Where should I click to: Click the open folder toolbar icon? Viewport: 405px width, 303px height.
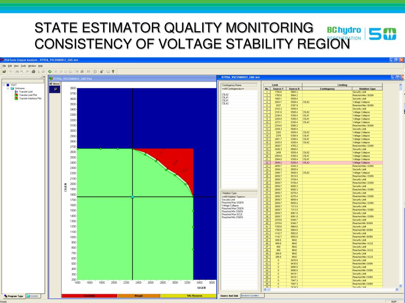pos(4,72)
